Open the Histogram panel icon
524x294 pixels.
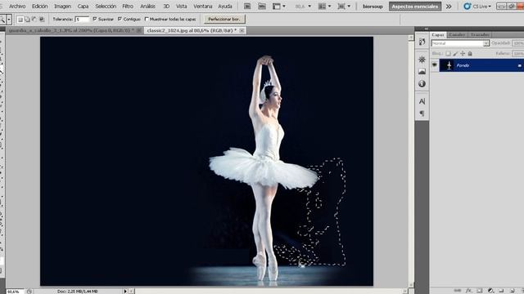(x=422, y=71)
